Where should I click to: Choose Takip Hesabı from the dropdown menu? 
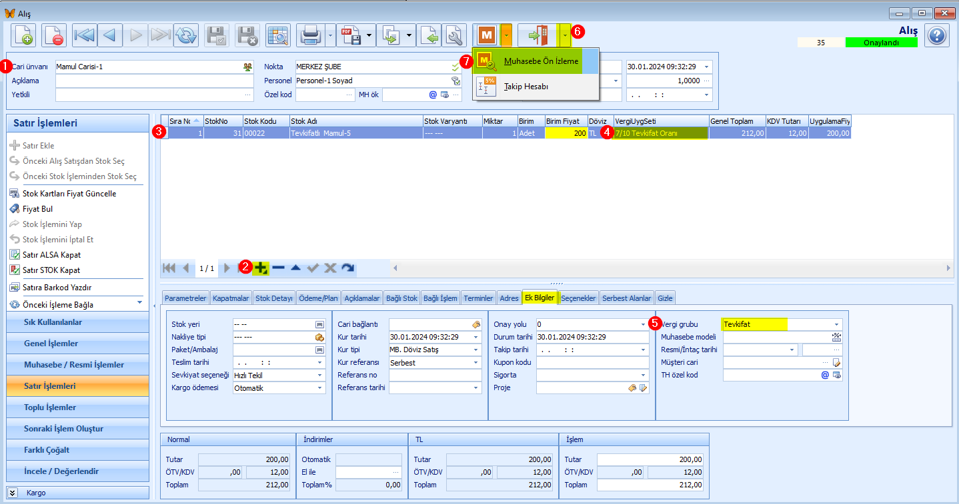[x=527, y=87]
